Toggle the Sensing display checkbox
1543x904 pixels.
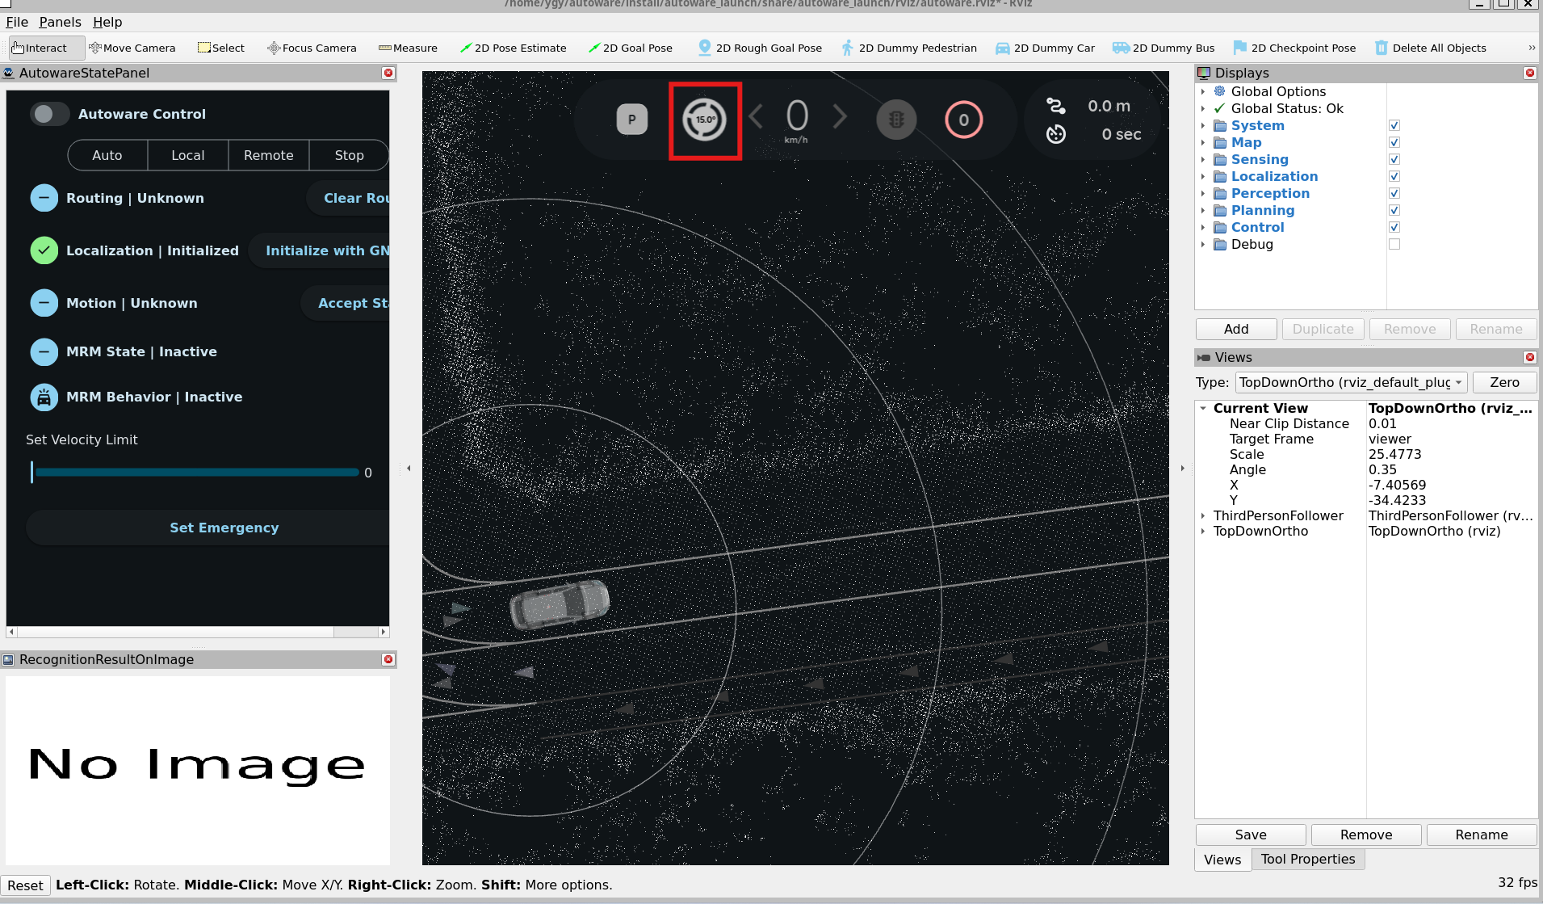click(x=1394, y=159)
